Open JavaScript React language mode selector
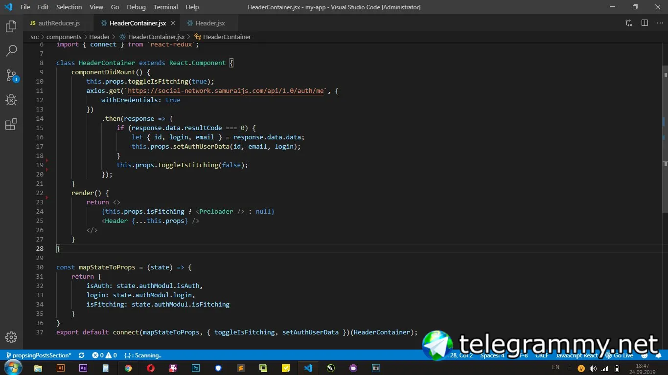The width and height of the screenshot is (668, 375). (576, 355)
